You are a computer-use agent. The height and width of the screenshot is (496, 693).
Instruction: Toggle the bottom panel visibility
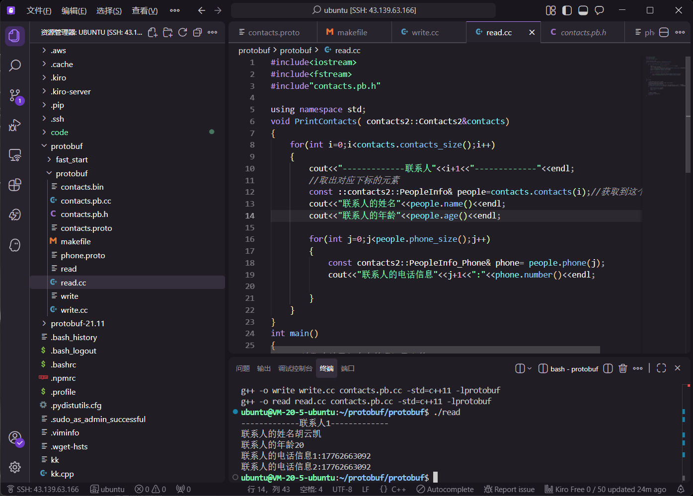click(583, 10)
